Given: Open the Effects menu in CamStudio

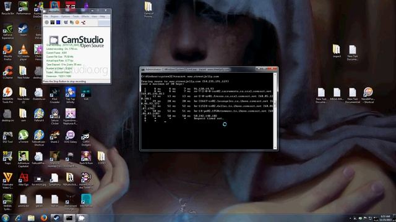Looking at the screenshot, I should click(85, 17).
